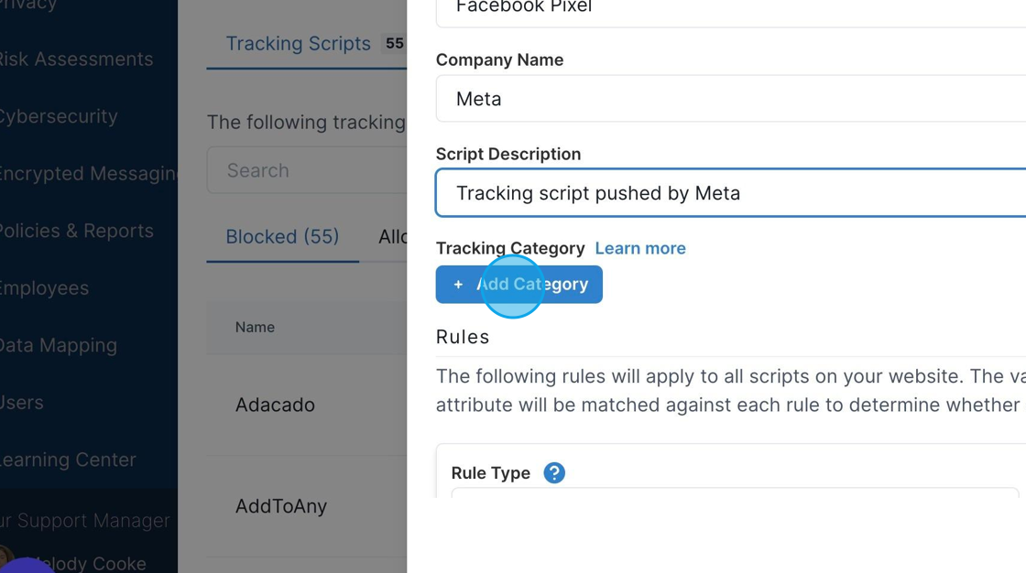Go to Encrypted Messaging in sidebar
This screenshot has height=573, width=1026.
click(88, 173)
